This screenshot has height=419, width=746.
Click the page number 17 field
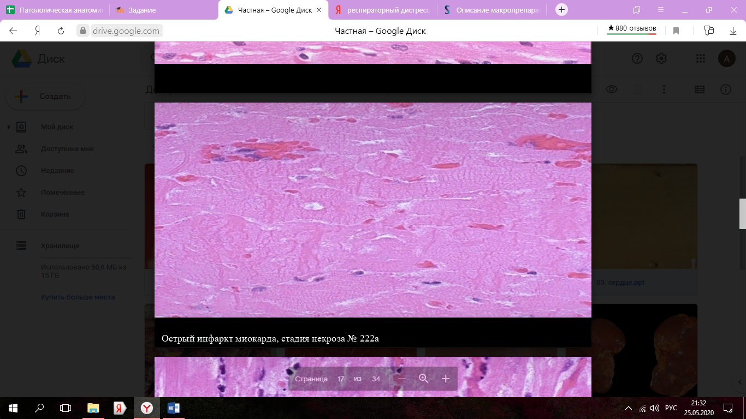click(341, 379)
